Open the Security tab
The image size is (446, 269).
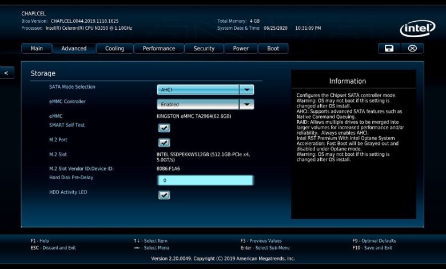pyautogui.click(x=204, y=49)
